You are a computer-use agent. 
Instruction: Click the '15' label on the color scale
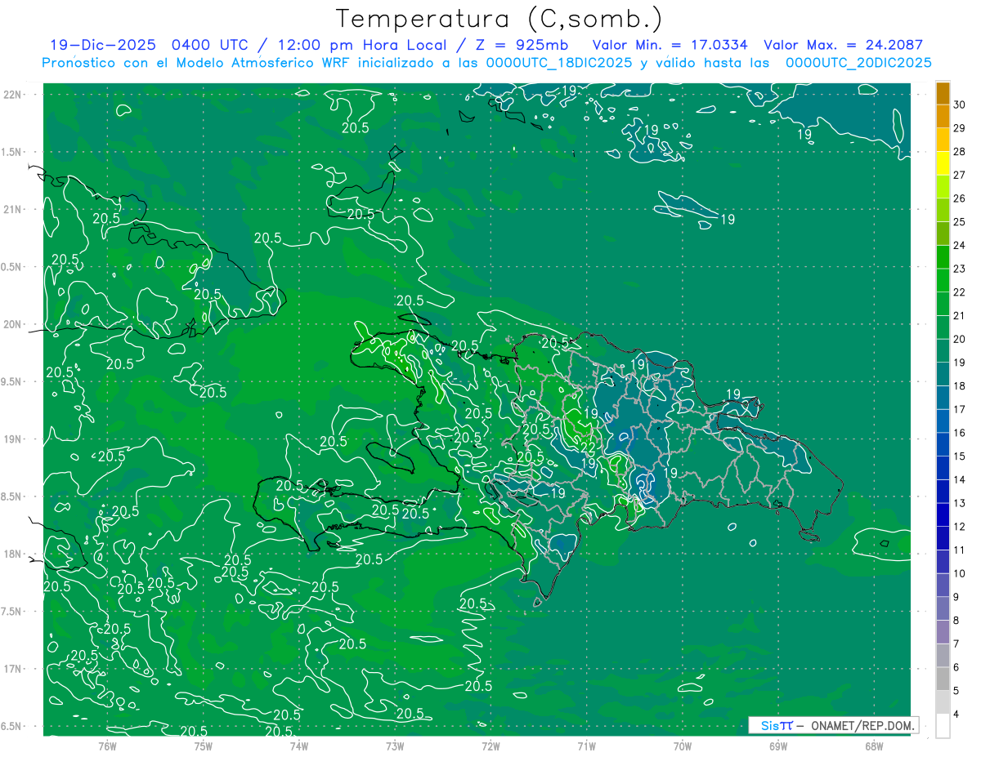[x=960, y=456]
